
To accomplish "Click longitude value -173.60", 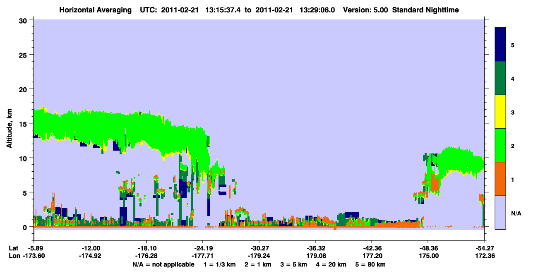I will (34, 256).
